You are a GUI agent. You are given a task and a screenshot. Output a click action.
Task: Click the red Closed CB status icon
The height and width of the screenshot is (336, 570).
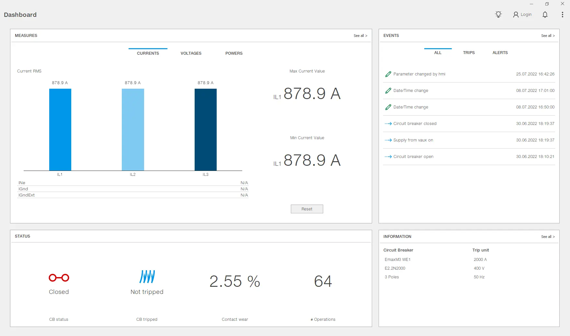tap(59, 278)
